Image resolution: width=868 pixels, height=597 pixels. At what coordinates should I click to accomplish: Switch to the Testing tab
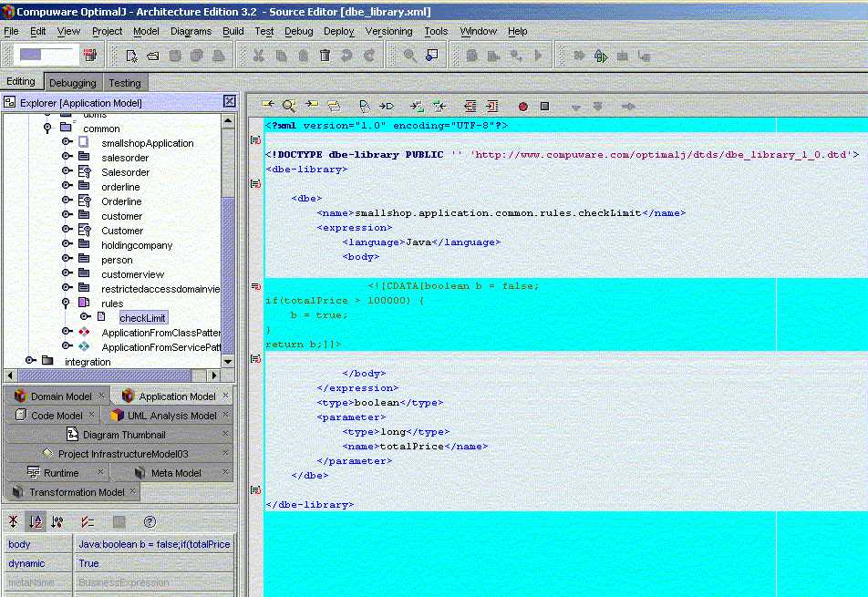[x=125, y=83]
